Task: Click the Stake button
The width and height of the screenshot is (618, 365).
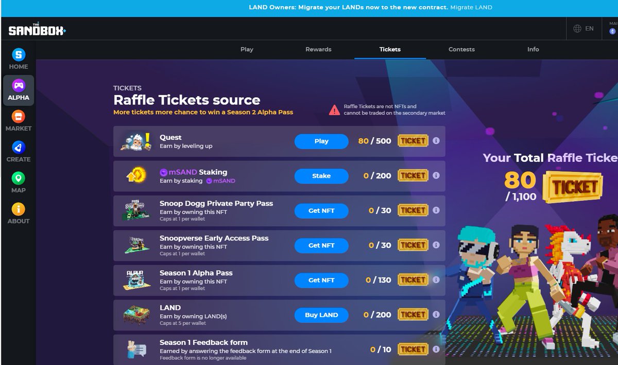Action: tap(321, 176)
